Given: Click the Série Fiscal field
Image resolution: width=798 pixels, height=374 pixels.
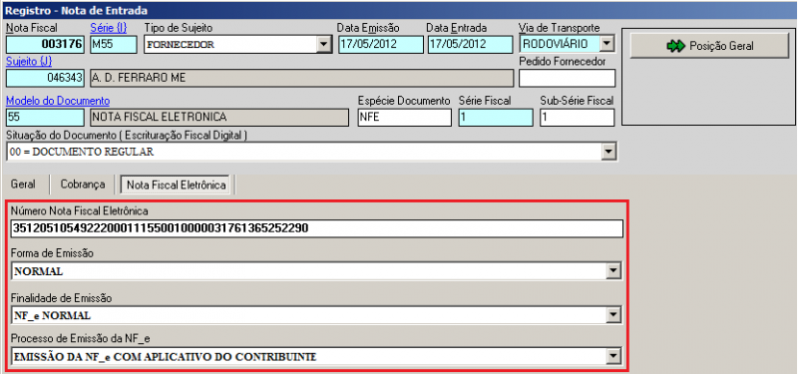Looking at the screenshot, I should coord(496,117).
